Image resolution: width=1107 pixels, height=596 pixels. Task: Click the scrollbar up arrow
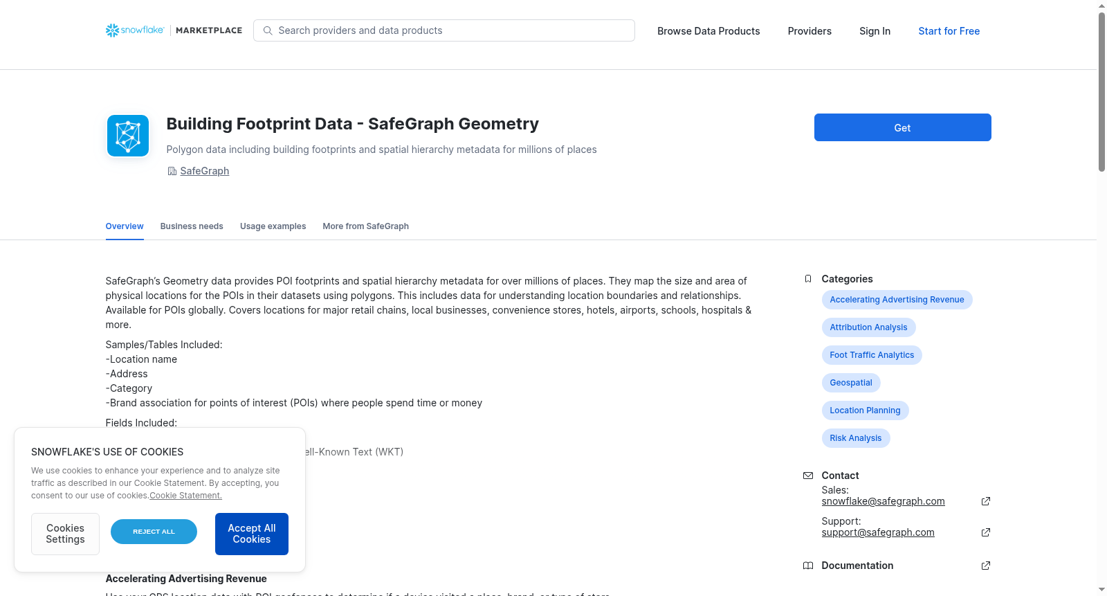[1102, 6]
